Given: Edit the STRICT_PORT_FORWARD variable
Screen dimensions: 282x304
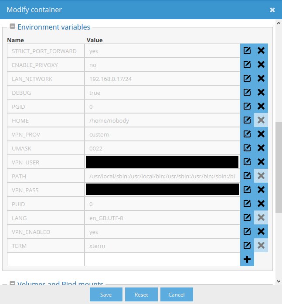Looking at the screenshot, I should coord(247,50).
